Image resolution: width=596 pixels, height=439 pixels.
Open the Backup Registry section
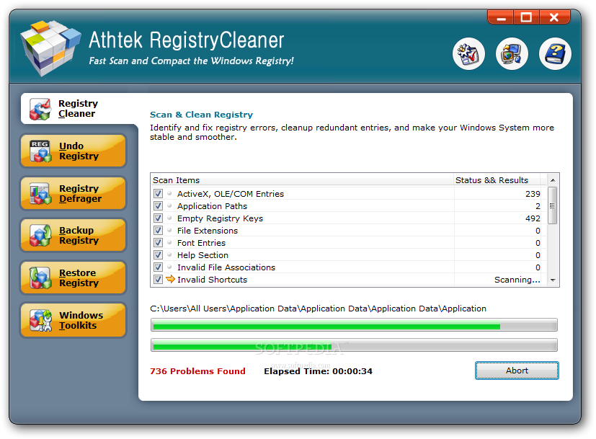click(x=73, y=235)
